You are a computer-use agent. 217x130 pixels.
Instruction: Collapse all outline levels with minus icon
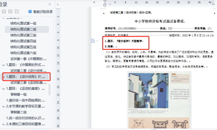pos(16,11)
